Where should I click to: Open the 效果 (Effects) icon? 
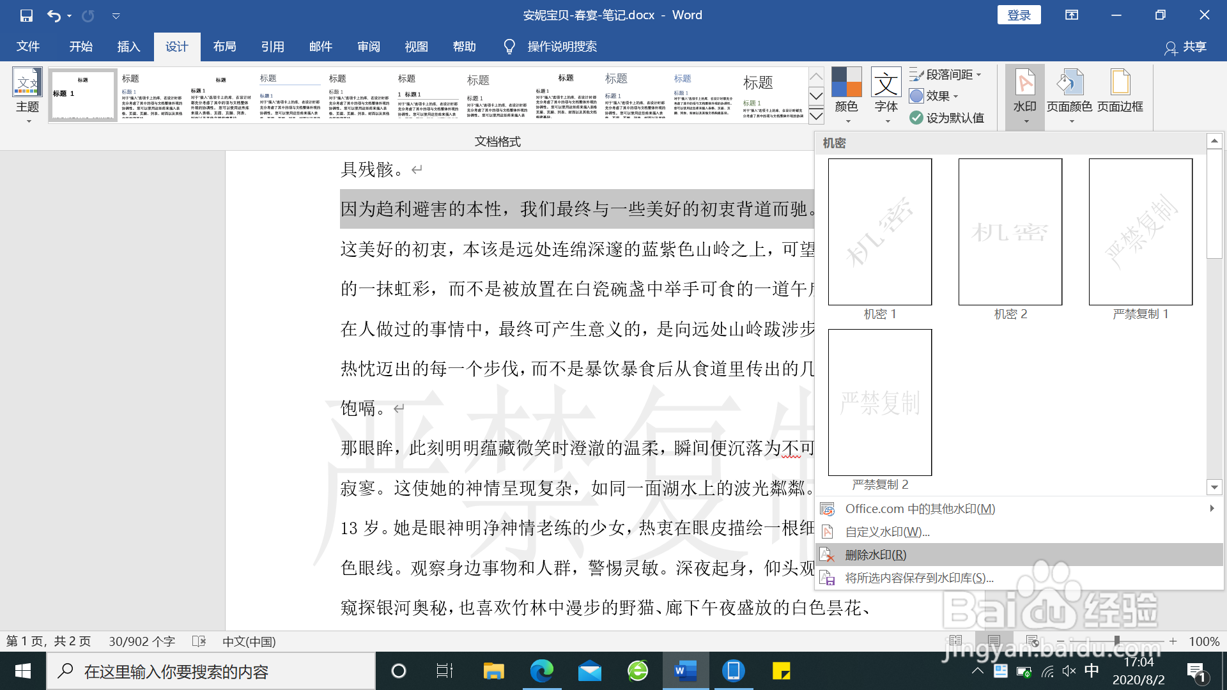[x=936, y=96]
